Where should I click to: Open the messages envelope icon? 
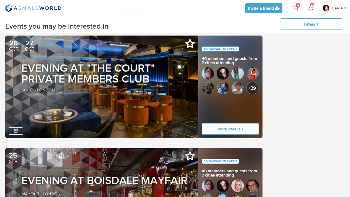[295, 8]
